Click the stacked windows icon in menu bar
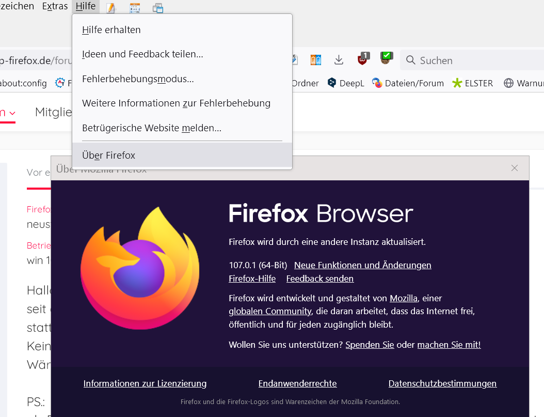Screen dimensions: 544x417 point(158,8)
